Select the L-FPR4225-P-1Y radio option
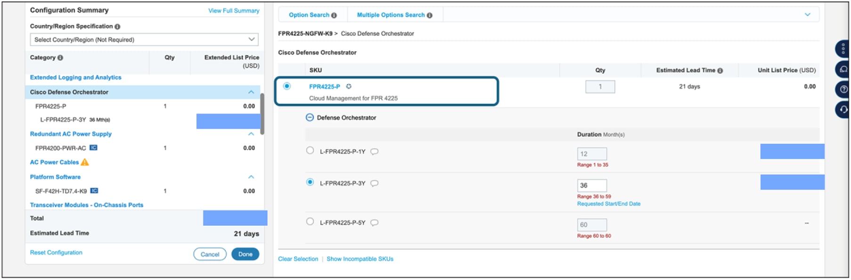 (310, 151)
